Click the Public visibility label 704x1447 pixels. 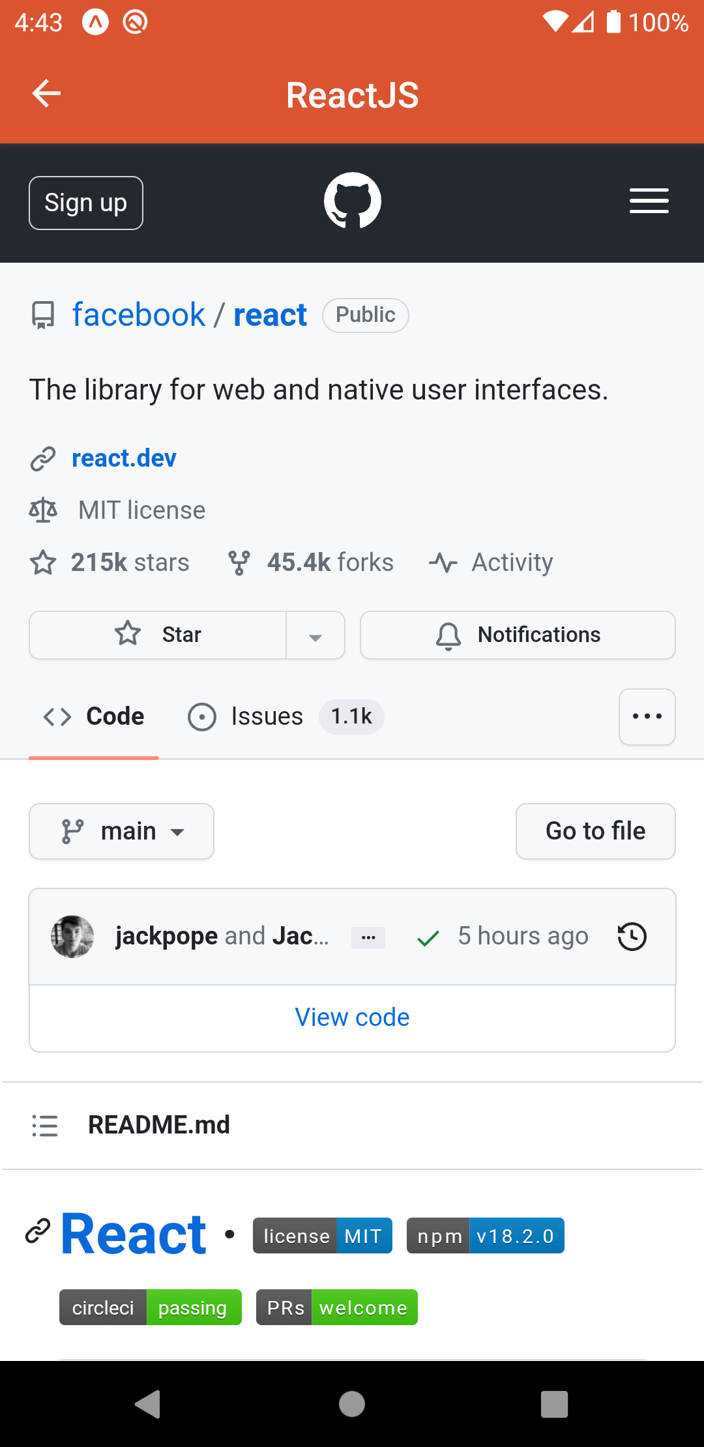pyautogui.click(x=366, y=315)
